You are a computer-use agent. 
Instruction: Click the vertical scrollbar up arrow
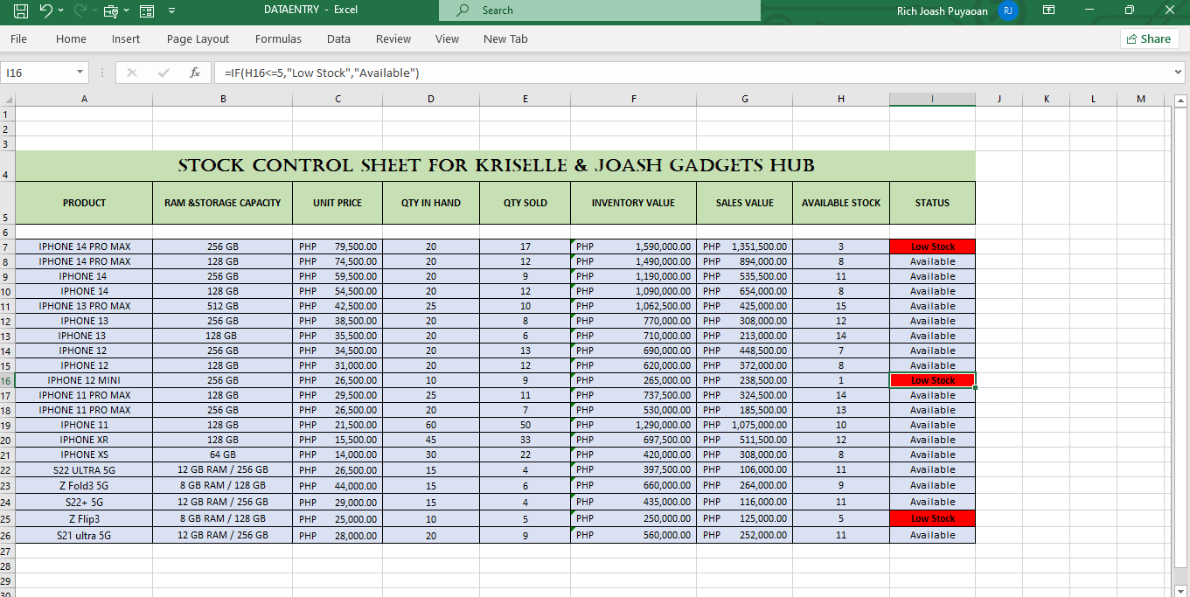(x=1181, y=101)
